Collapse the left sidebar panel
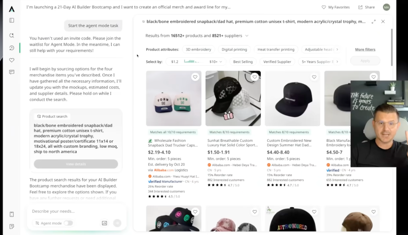408x235 pixels. point(11,20)
